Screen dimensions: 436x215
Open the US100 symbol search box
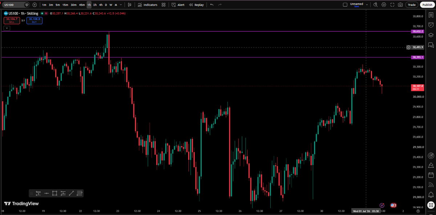[x=16, y=5]
